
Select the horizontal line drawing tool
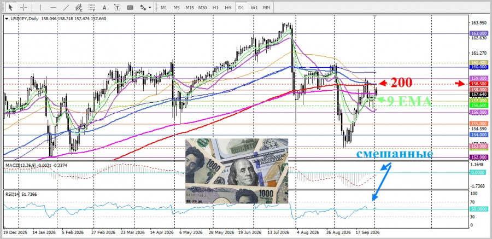(53, 7)
